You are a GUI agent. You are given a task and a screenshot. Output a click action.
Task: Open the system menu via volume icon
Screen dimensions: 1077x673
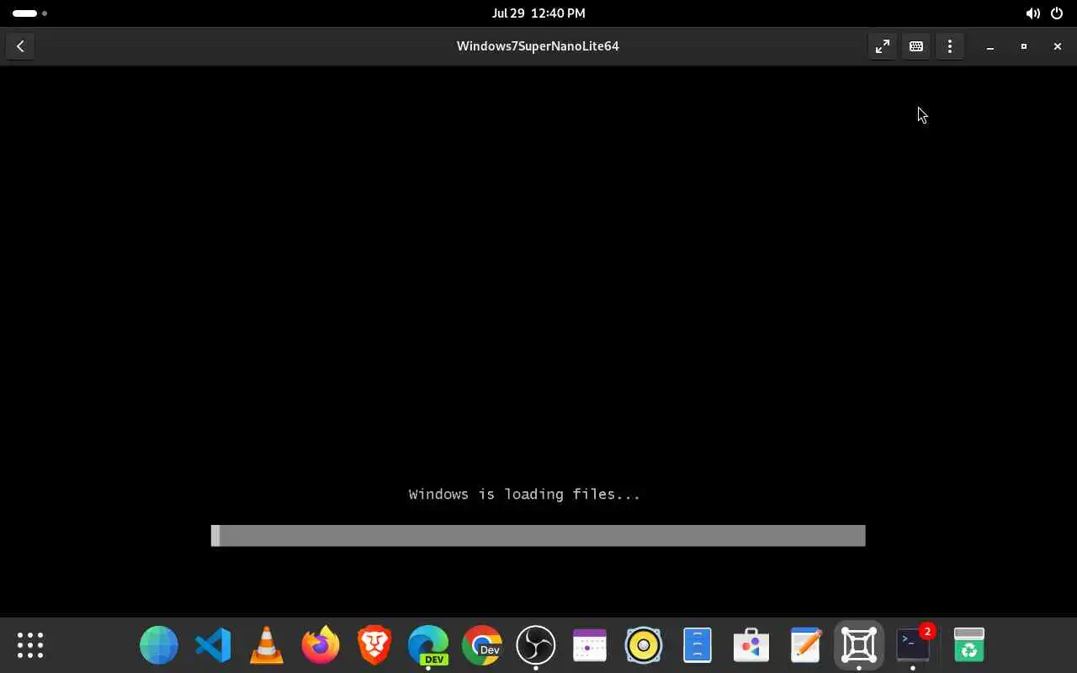pos(1032,13)
